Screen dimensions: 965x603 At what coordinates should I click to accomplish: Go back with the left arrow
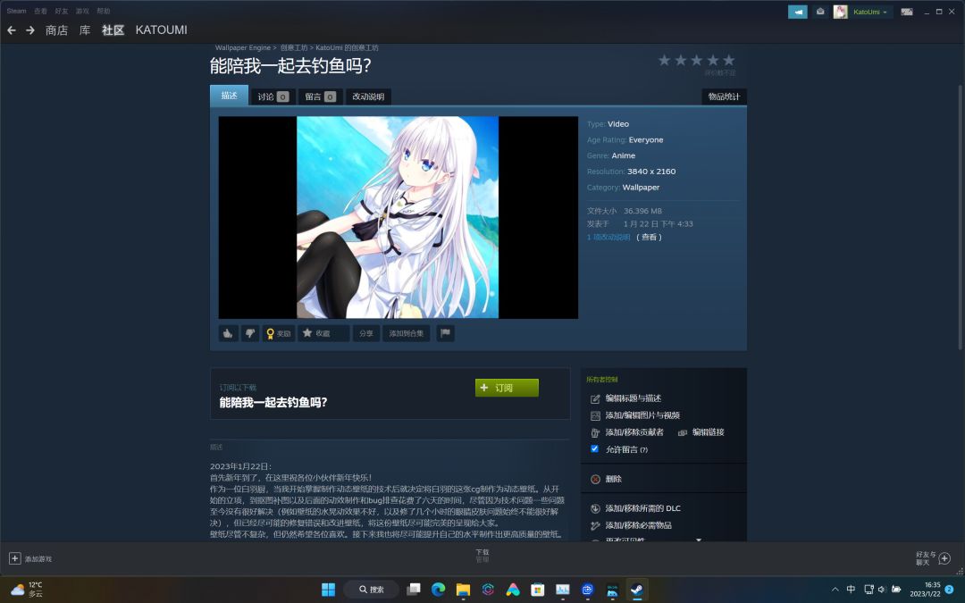point(11,30)
